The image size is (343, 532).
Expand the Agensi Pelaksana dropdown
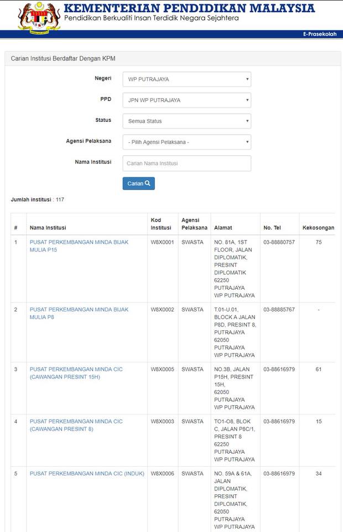pyautogui.click(x=187, y=142)
